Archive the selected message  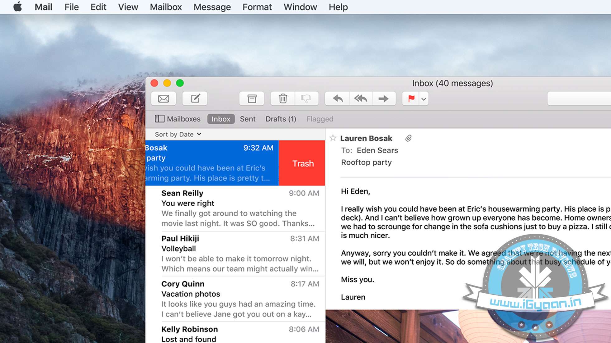[x=252, y=99]
